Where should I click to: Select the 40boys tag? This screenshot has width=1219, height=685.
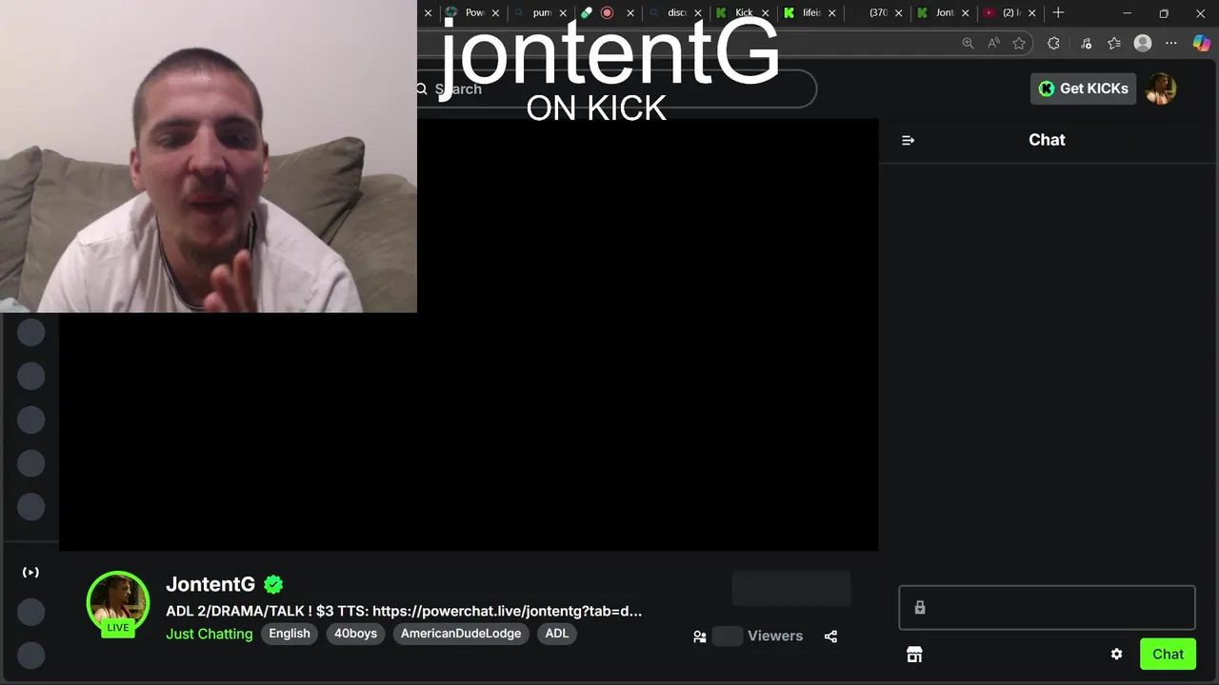pos(355,634)
